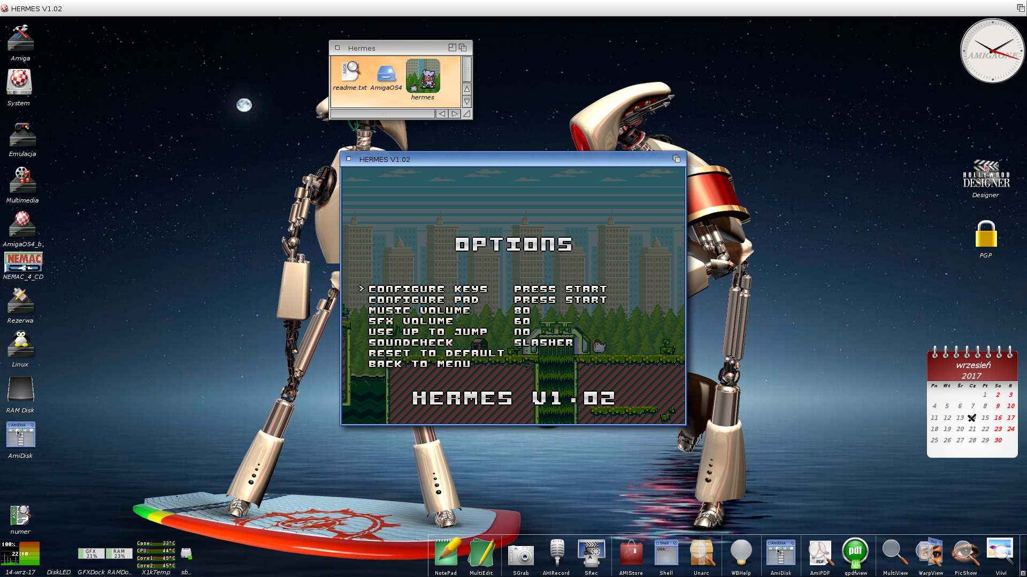Select Use Up To Jump option
The height and width of the screenshot is (577, 1027).
click(x=428, y=332)
